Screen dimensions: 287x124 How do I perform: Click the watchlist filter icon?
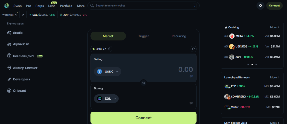coord(16,15)
